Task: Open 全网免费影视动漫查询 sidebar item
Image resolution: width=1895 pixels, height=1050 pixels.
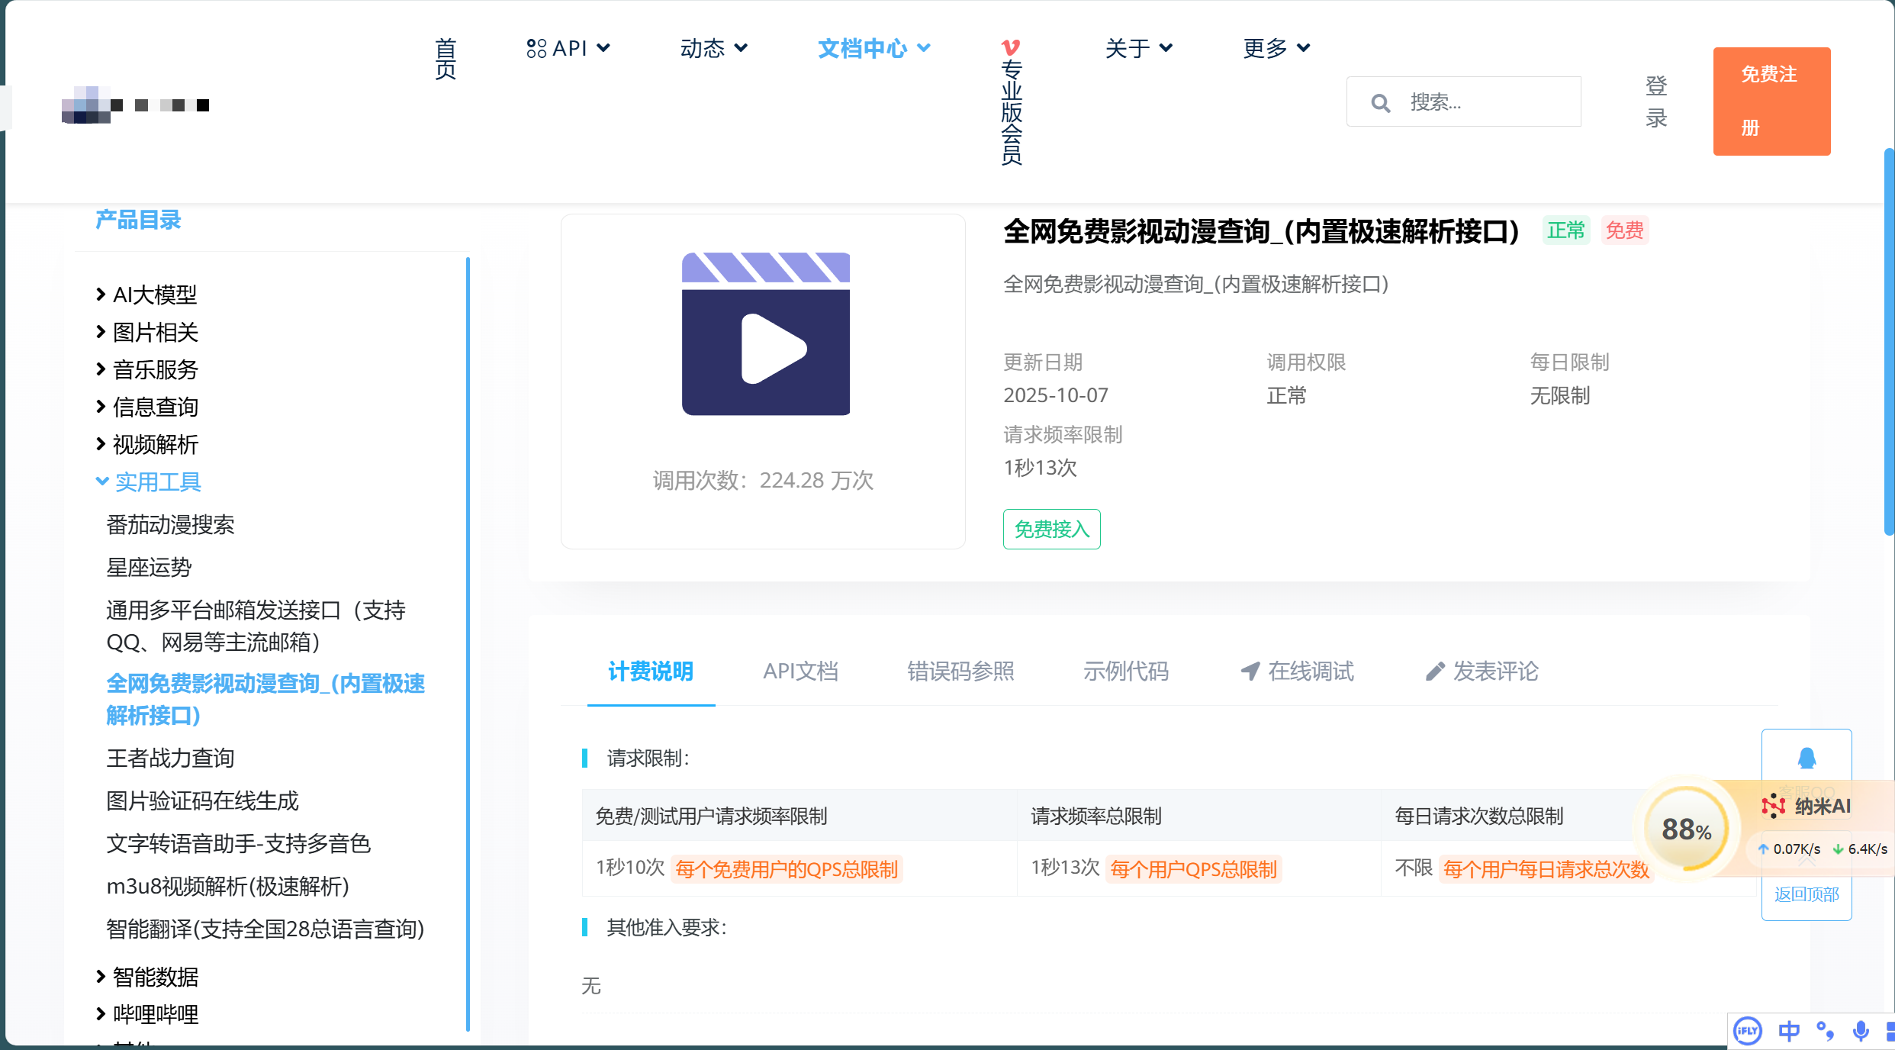Action: pos(265,700)
